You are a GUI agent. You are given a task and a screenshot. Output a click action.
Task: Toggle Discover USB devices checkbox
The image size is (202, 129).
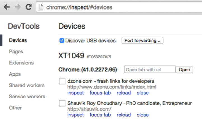pos(62,41)
